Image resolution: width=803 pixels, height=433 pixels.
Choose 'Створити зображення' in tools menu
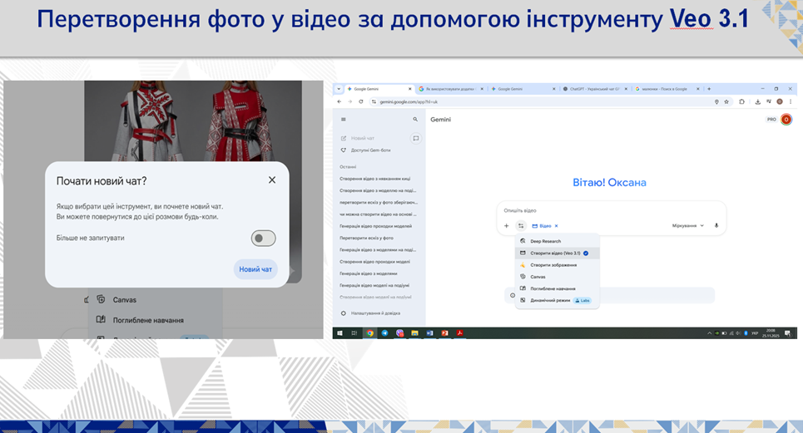pos(552,264)
